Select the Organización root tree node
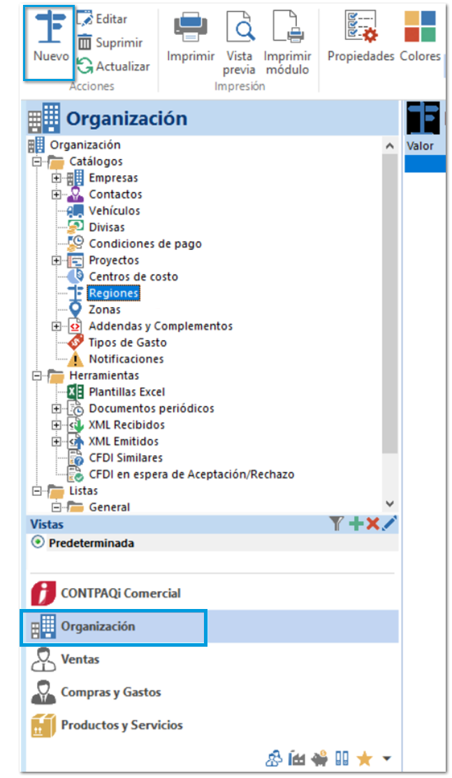The height and width of the screenshot is (778, 452). click(85, 145)
